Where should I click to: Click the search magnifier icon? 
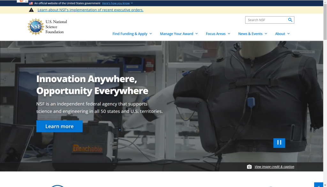point(290,20)
